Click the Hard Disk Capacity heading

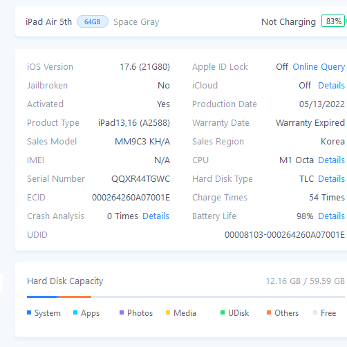(x=65, y=281)
